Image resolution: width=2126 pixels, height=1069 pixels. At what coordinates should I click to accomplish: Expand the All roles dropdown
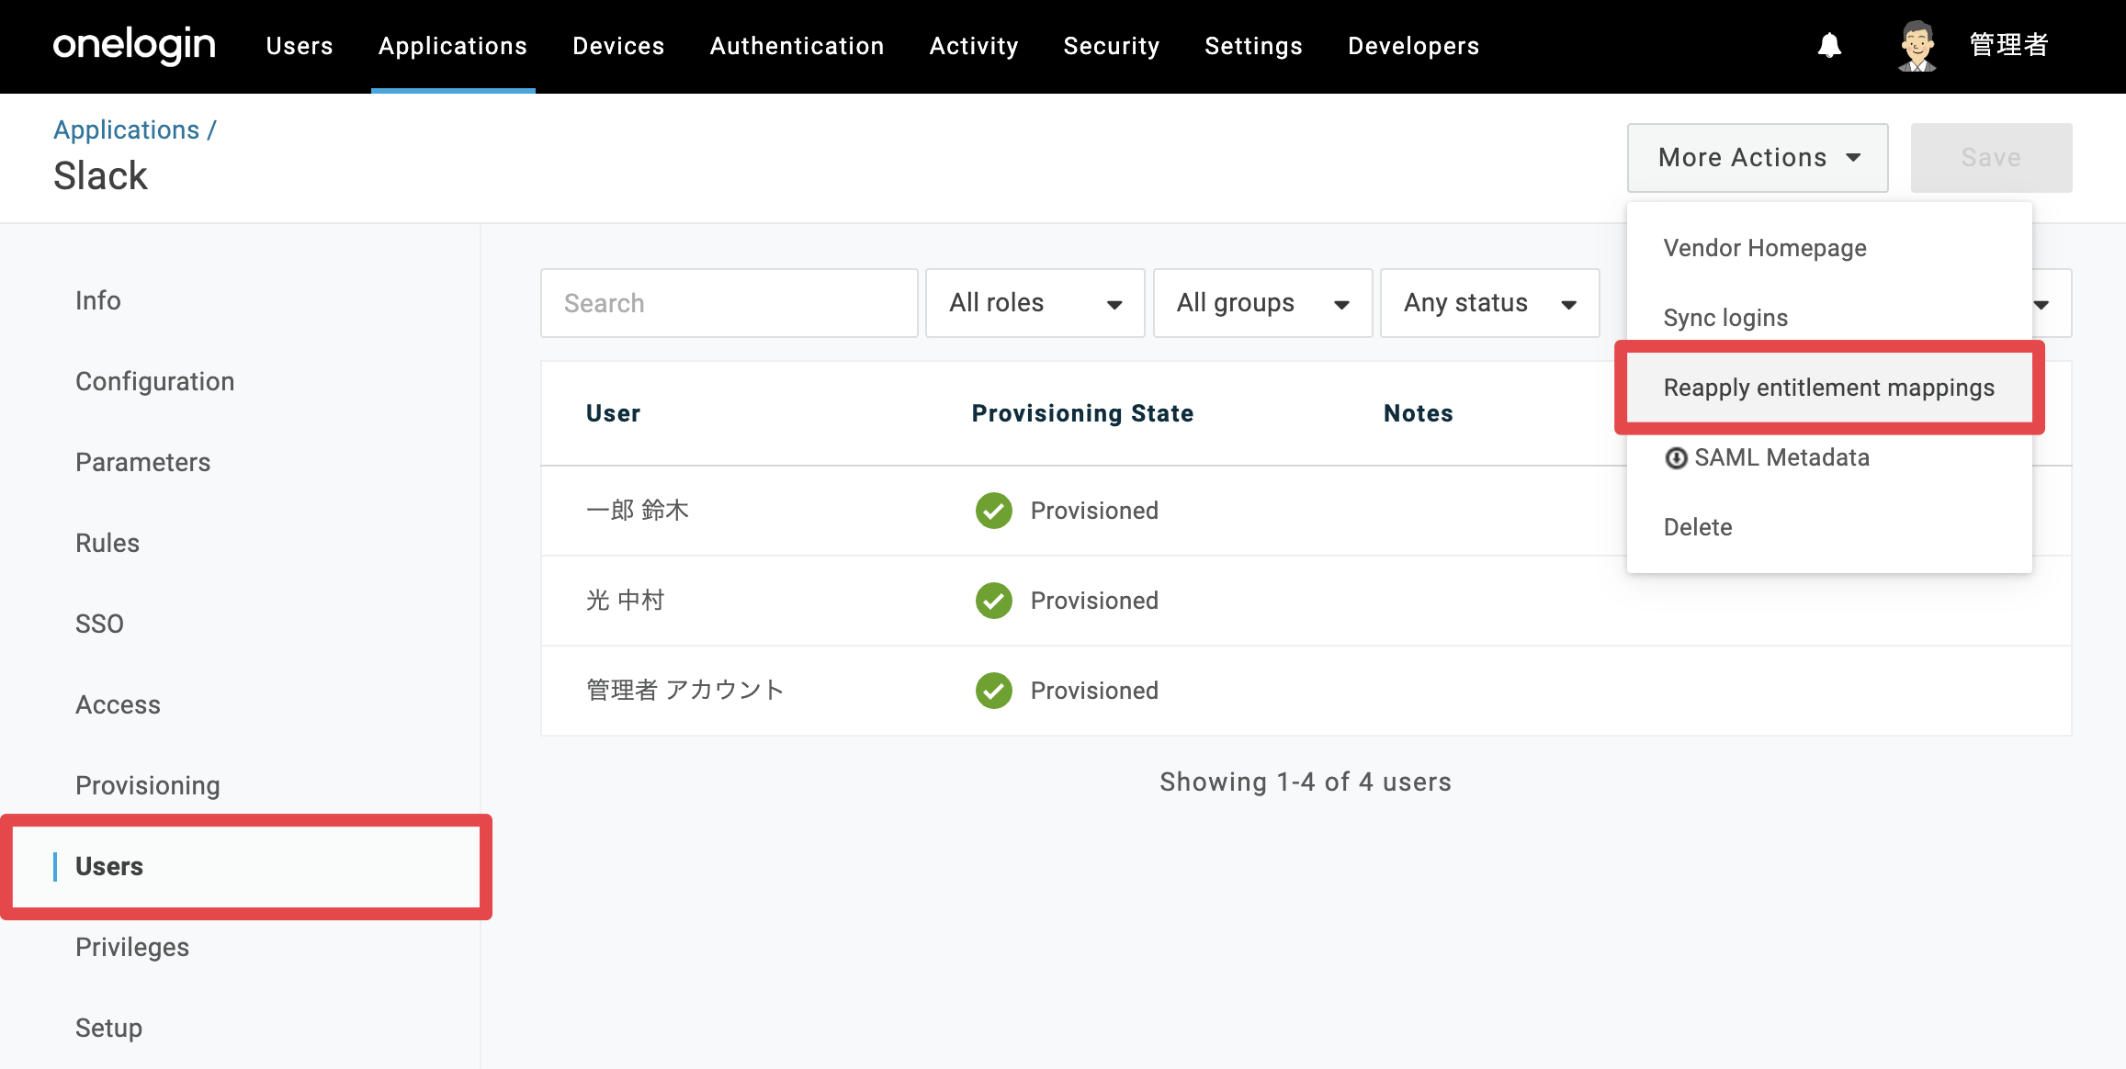pyautogui.click(x=1035, y=303)
